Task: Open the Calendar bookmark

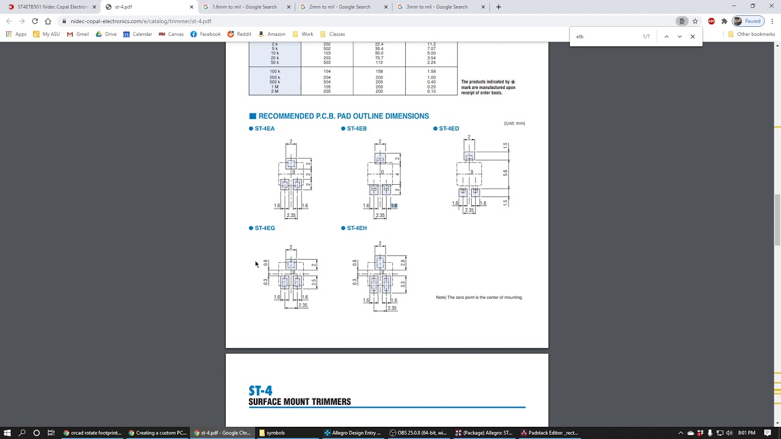Action: tap(137, 34)
